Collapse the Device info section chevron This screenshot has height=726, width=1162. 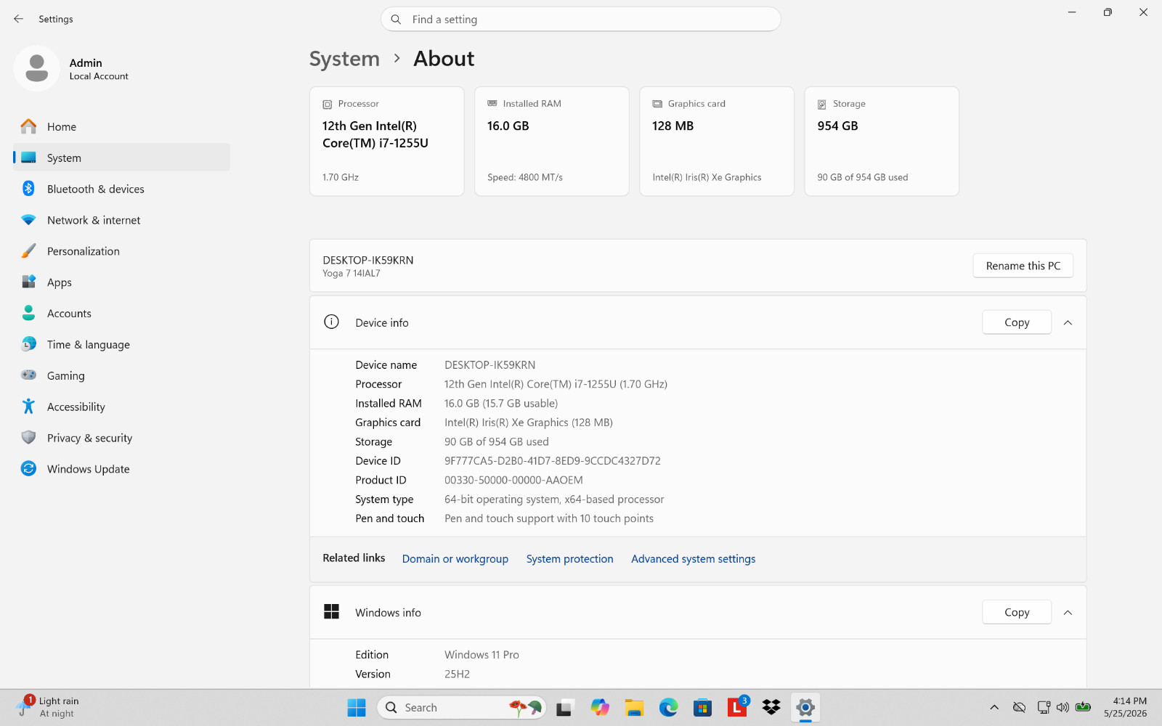[1068, 322]
